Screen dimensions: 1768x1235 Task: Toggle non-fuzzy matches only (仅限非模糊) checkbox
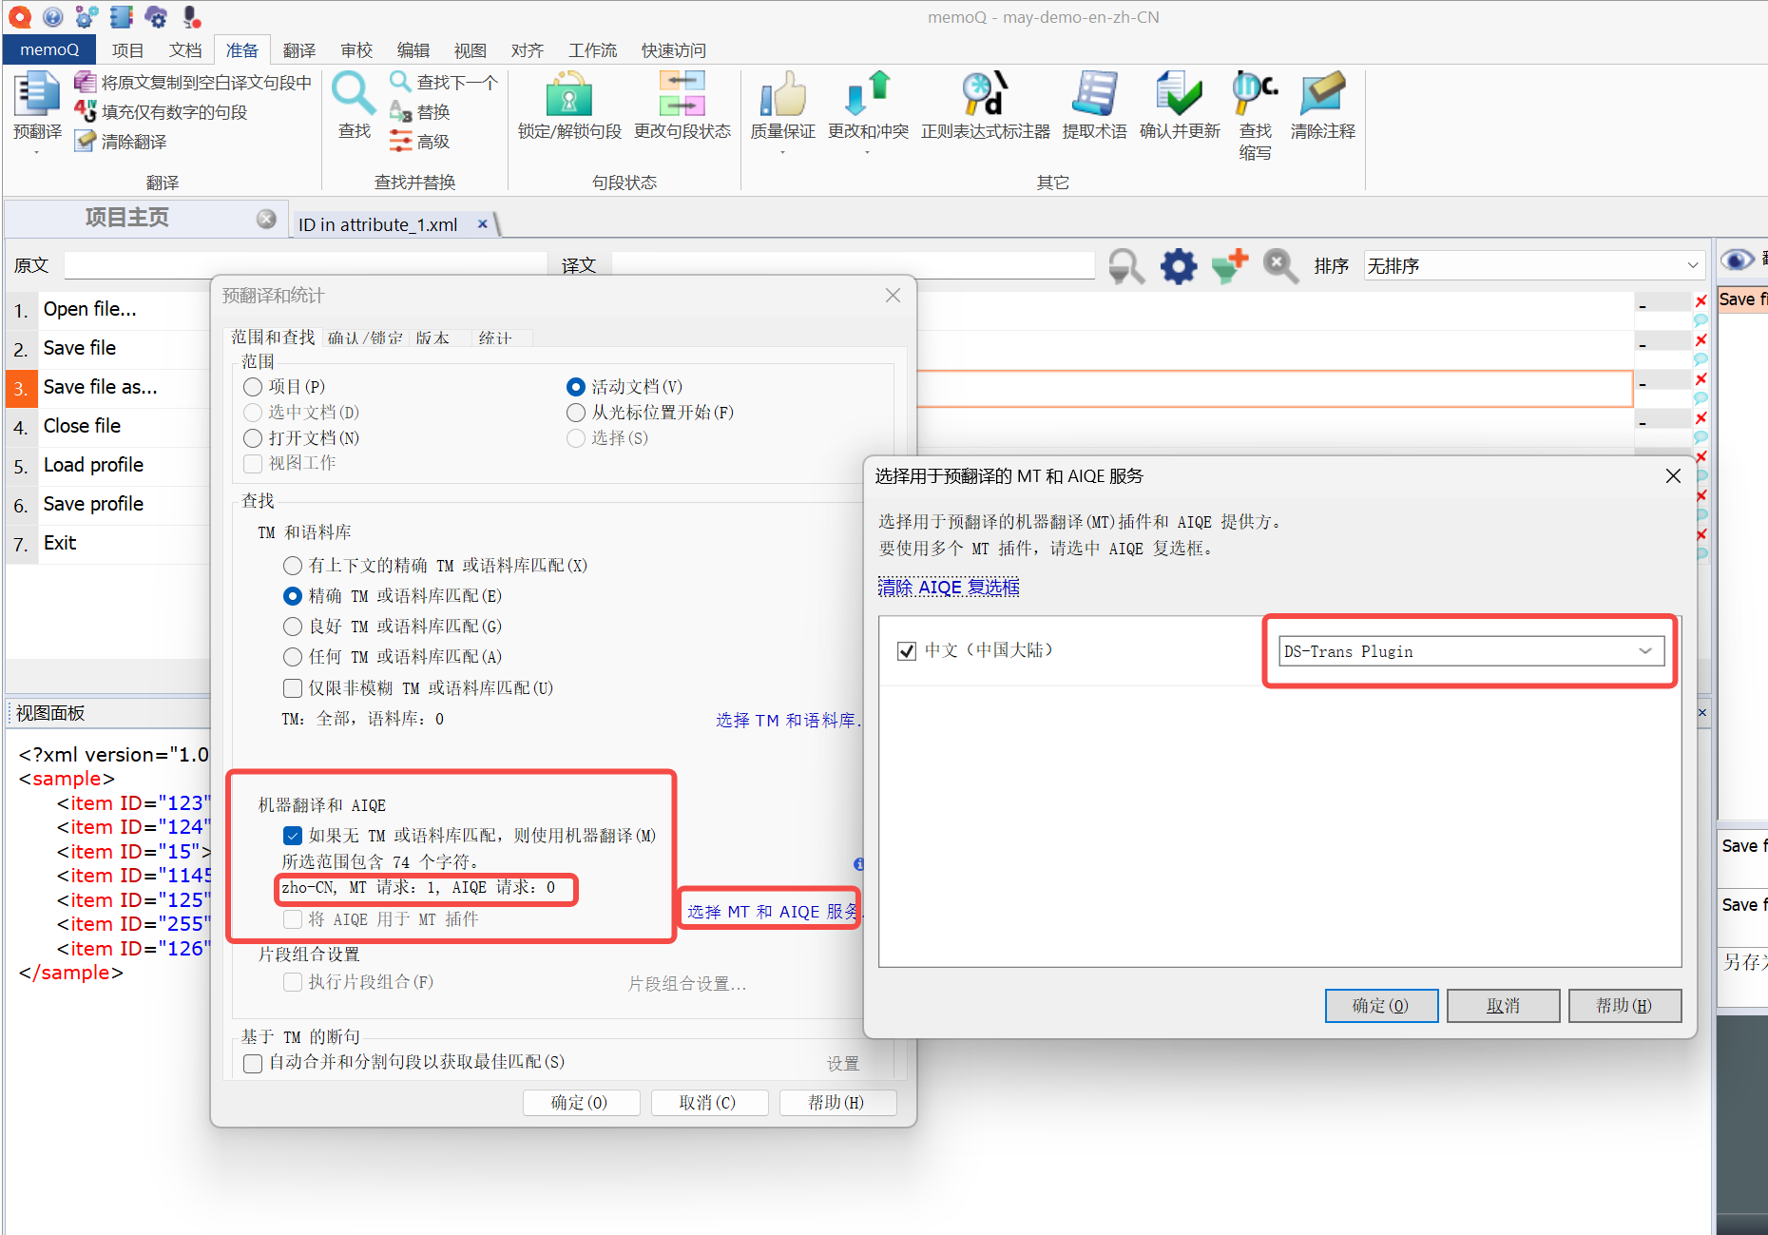[293, 688]
